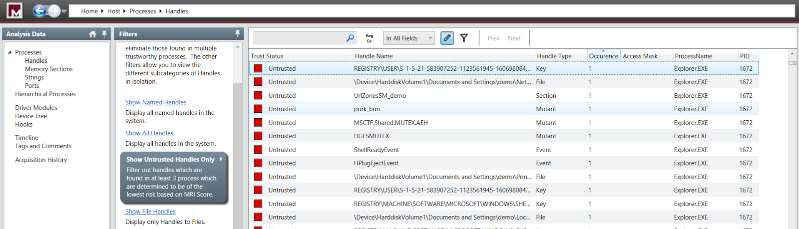Screen dimensions: 799x229
Task: Pin the Filters panel
Action: tap(237, 33)
